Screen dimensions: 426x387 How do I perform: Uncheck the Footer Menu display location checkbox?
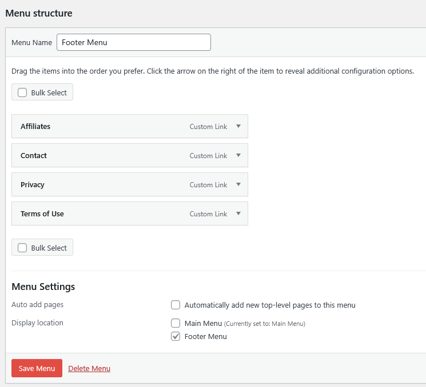pos(176,336)
